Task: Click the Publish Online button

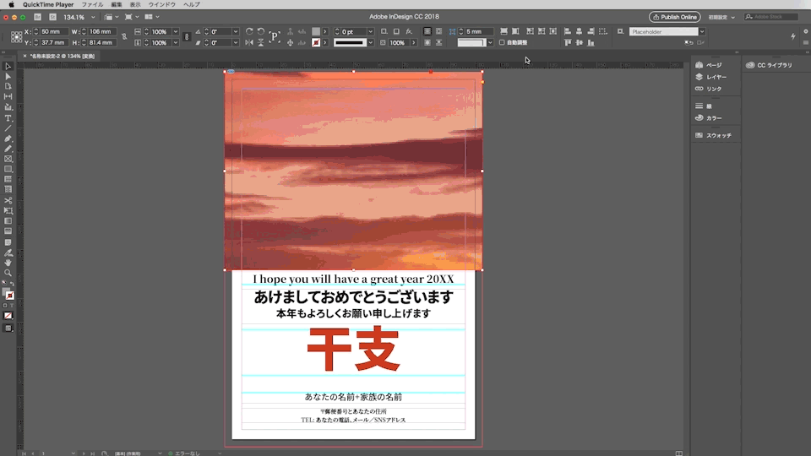Action: pyautogui.click(x=674, y=17)
